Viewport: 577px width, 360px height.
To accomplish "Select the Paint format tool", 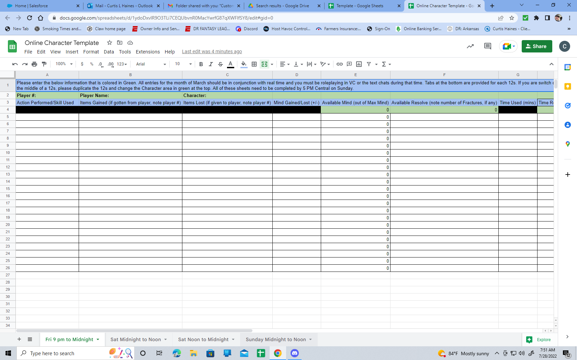I will tap(44, 64).
